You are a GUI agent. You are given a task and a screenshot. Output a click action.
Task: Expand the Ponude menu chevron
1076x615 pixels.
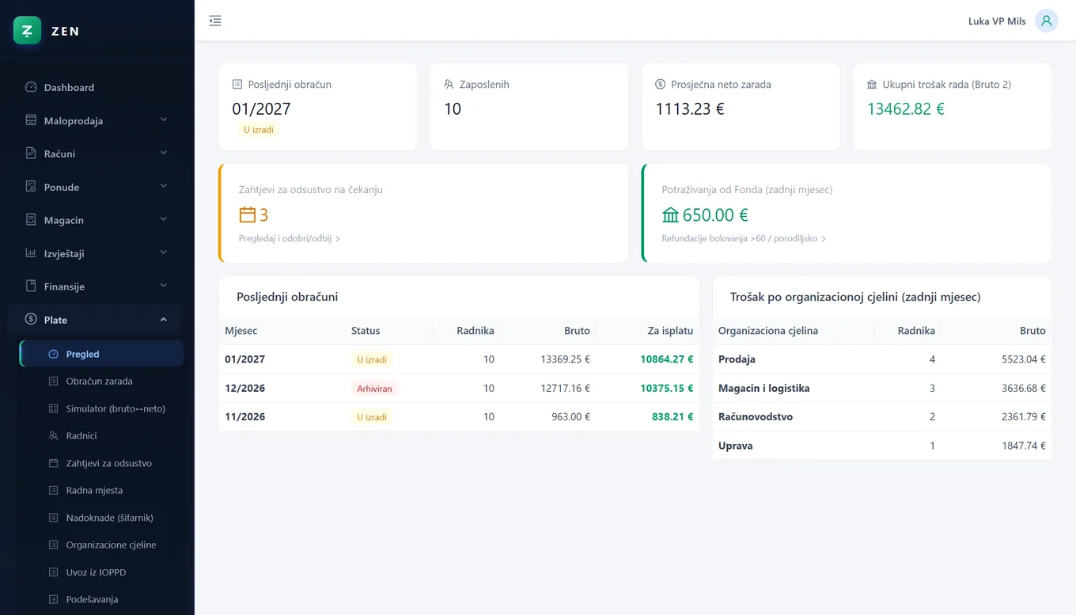point(164,186)
